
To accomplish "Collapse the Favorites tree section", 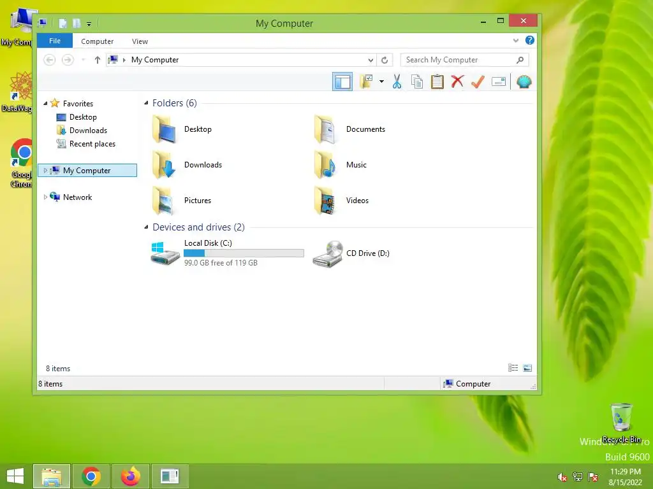I will pyautogui.click(x=45, y=103).
